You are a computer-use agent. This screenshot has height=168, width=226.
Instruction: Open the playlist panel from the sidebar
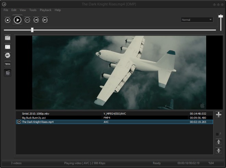[x=8, y=38]
